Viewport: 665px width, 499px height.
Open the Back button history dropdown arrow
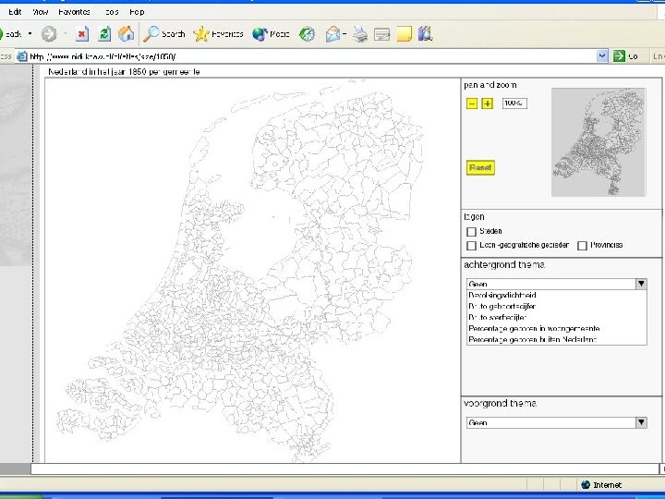coord(30,34)
